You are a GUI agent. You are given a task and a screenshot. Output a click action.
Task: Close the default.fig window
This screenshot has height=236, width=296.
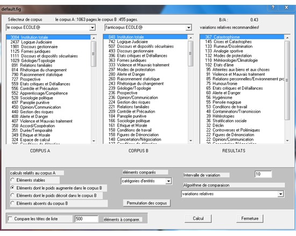tap(286, 8)
